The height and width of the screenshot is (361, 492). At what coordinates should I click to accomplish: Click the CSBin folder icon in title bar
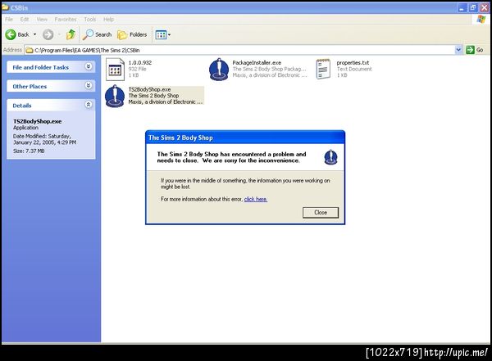pos(5,7)
